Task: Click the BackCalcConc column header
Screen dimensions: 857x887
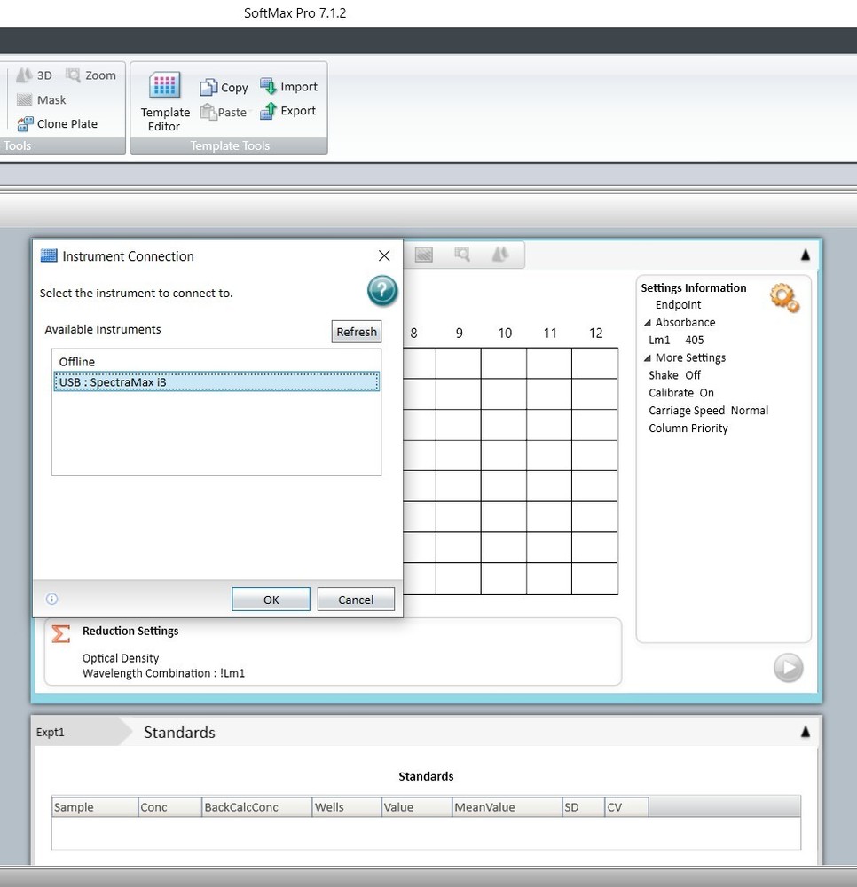Action: coord(256,807)
